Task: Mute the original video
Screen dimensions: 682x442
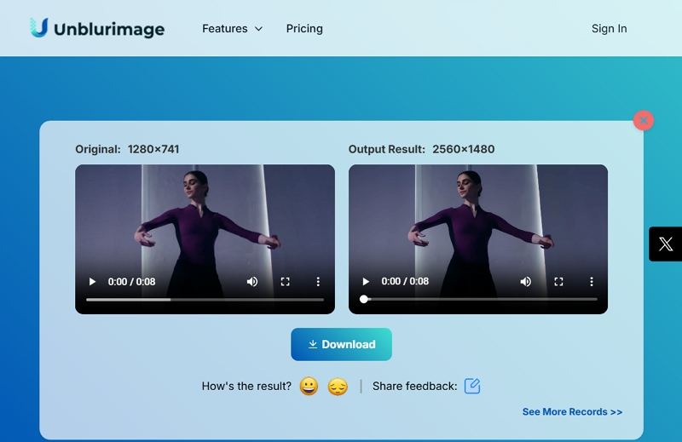Action: 252,282
